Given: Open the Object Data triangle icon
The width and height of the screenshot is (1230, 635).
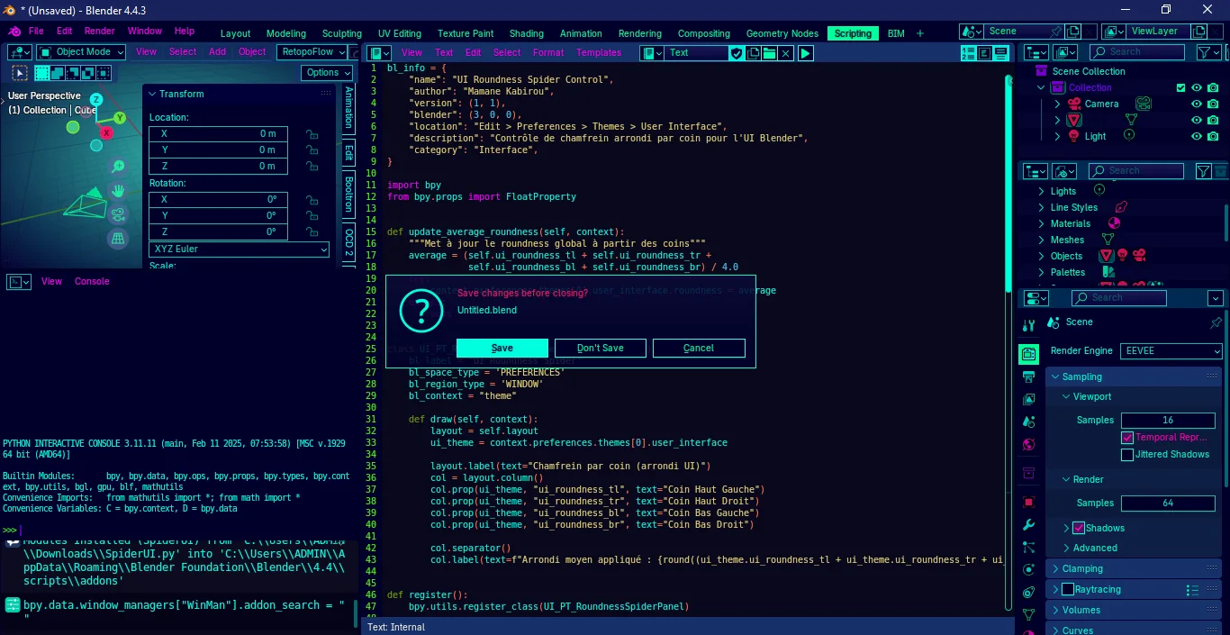Looking at the screenshot, I should click(x=1029, y=614).
